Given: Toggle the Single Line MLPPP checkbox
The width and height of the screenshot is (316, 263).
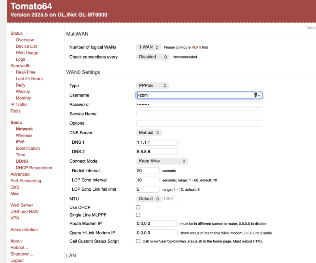Looking at the screenshot, I should point(138,215).
